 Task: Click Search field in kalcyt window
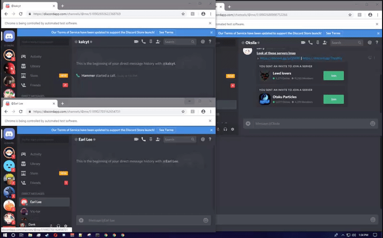pyautogui.click(x=180, y=42)
